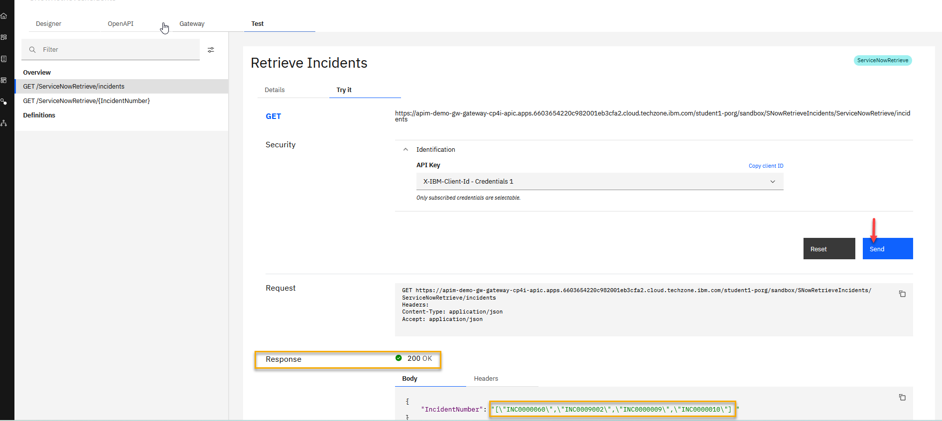Copy the response body using copy icon
Image resolution: width=942 pixels, height=421 pixels.
pyautogui.click(x=902, y=397)
